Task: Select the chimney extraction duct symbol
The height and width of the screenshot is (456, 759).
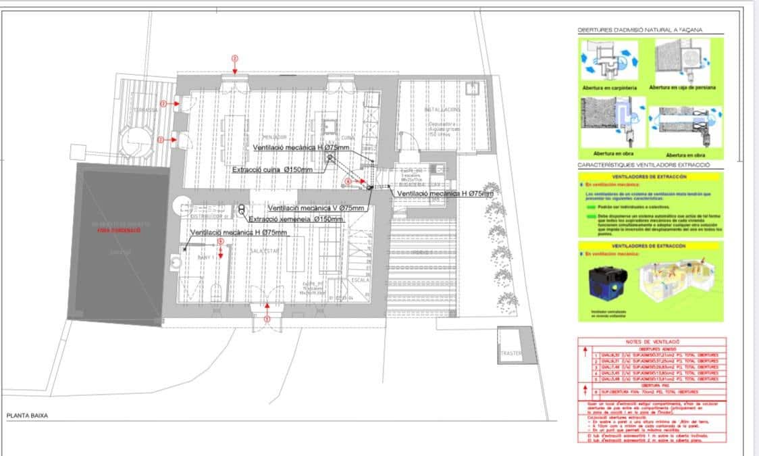Action: [241, 210]
